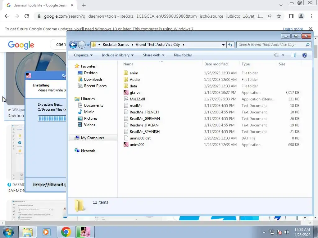Viewport: 318px width, 238px height.
Task: Select the unins000 application icon
Action: pos(126,144)
